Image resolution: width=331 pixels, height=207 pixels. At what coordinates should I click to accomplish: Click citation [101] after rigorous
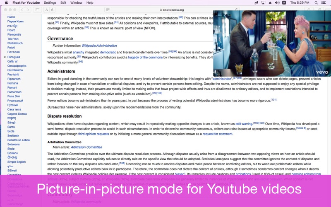273,100
